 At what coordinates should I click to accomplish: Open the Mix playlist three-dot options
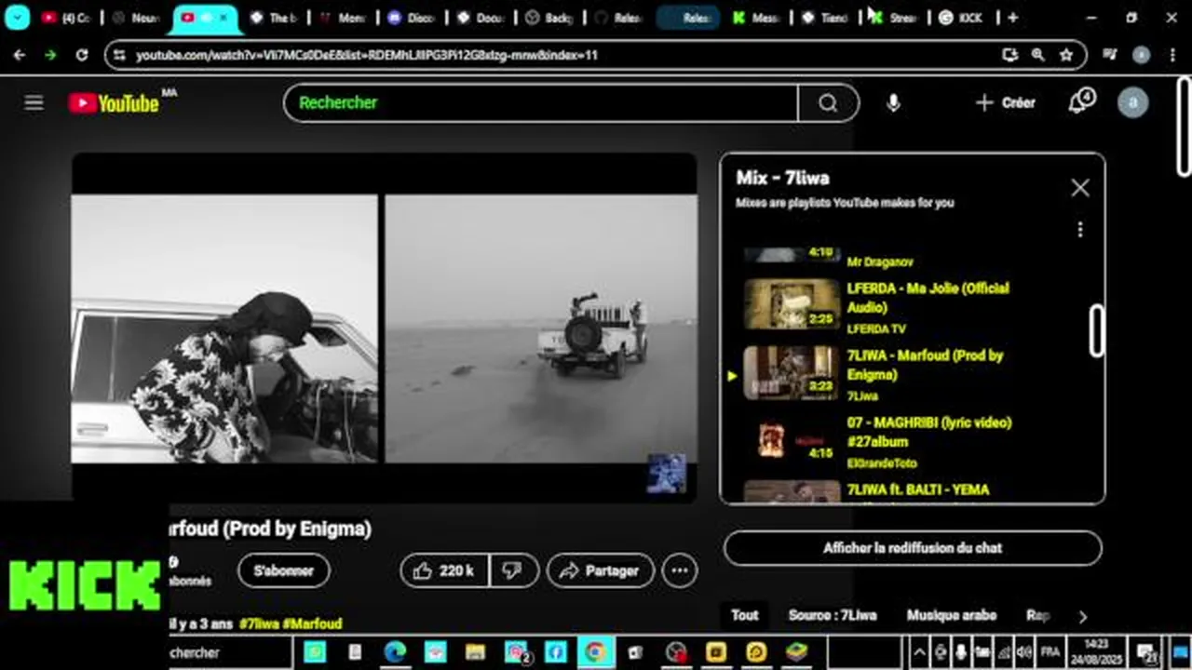pyautogui.click(x=1079, y=229)
